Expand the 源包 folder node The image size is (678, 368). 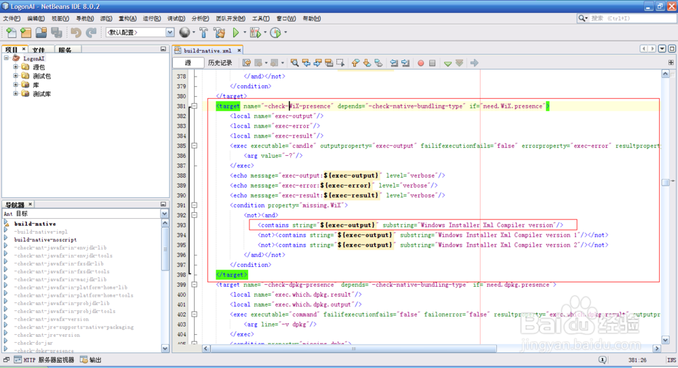pos(16,66)
